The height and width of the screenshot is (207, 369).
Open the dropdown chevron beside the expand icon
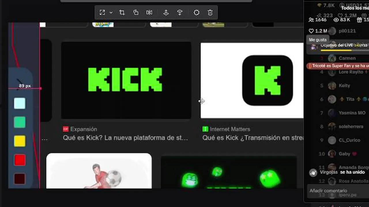pyautogui.click(x=111, y=13)
